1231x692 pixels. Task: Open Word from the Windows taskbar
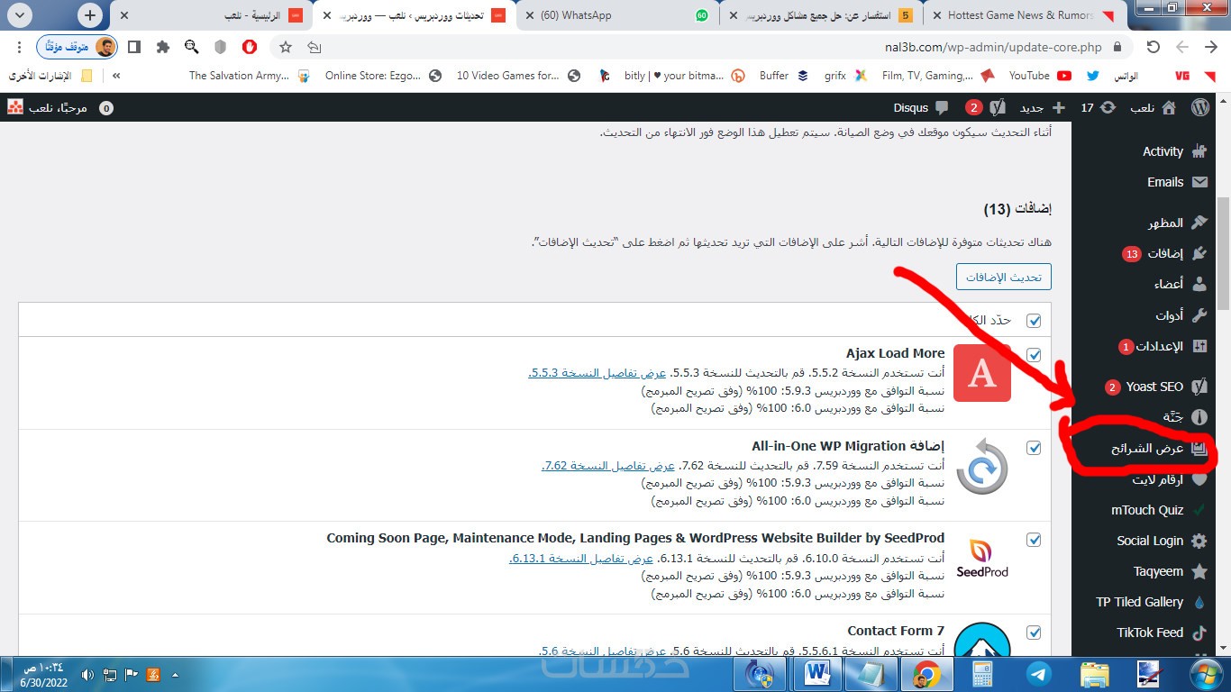pyautogui.click(x=817, y=674)
